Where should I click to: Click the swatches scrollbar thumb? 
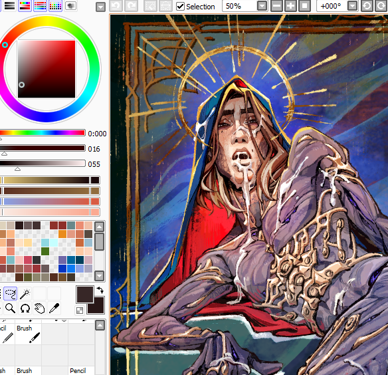click(99, 242)
